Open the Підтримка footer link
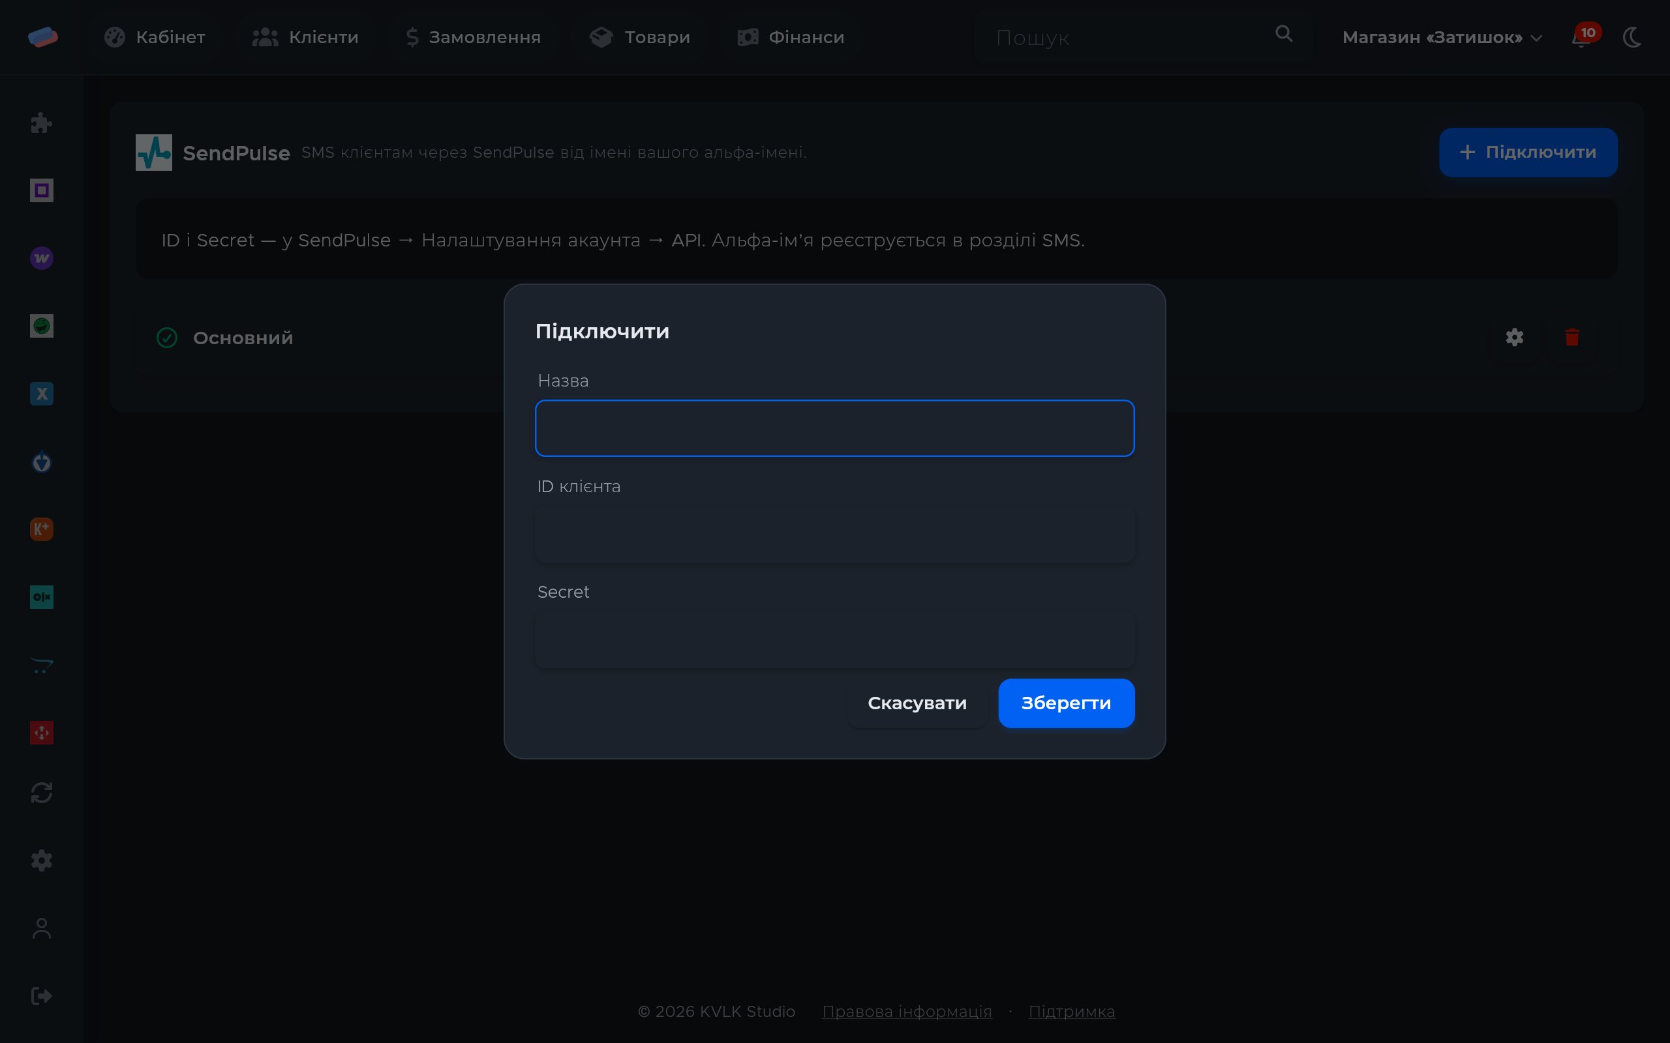Viewport: 1670px width, 1043px height. 1071,1011
